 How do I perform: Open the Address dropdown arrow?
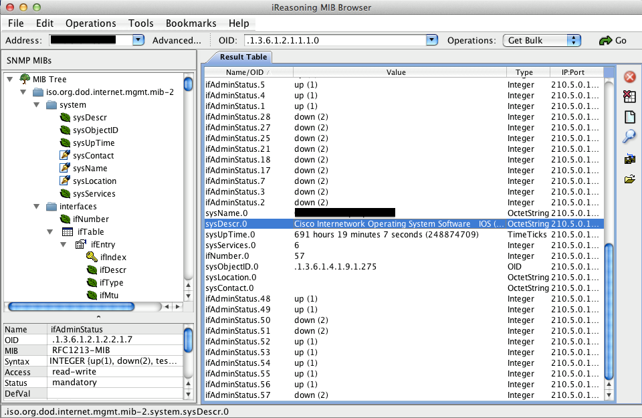tap(138, 40)
